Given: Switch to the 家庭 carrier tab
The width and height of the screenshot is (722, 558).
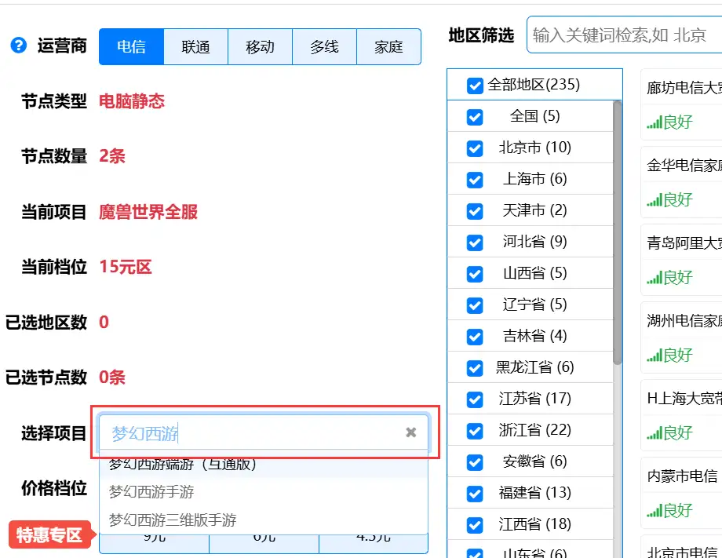Looking at the screenshot, I should coord(388,47).
